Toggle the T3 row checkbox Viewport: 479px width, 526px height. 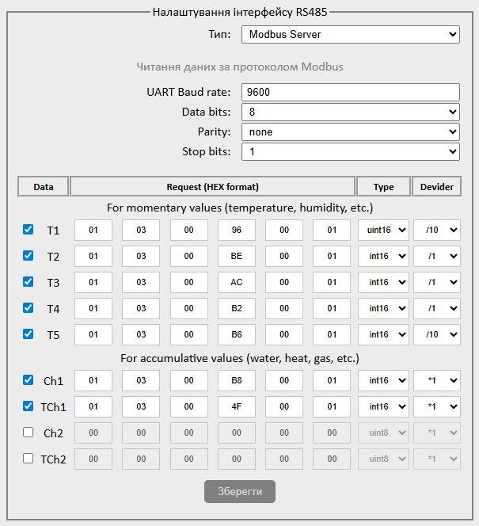pyautogui.click(x=29, y=282)
